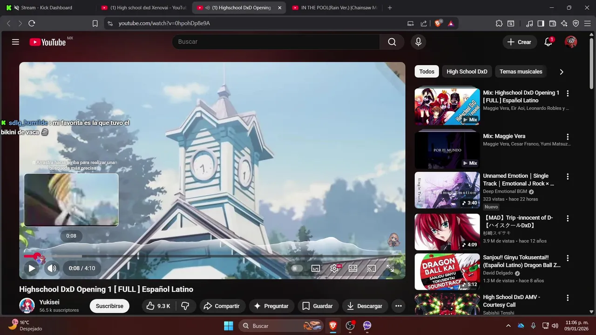Open Brave VPN shield icon
This screenshot has width=596, height=335.
point(576,23)
